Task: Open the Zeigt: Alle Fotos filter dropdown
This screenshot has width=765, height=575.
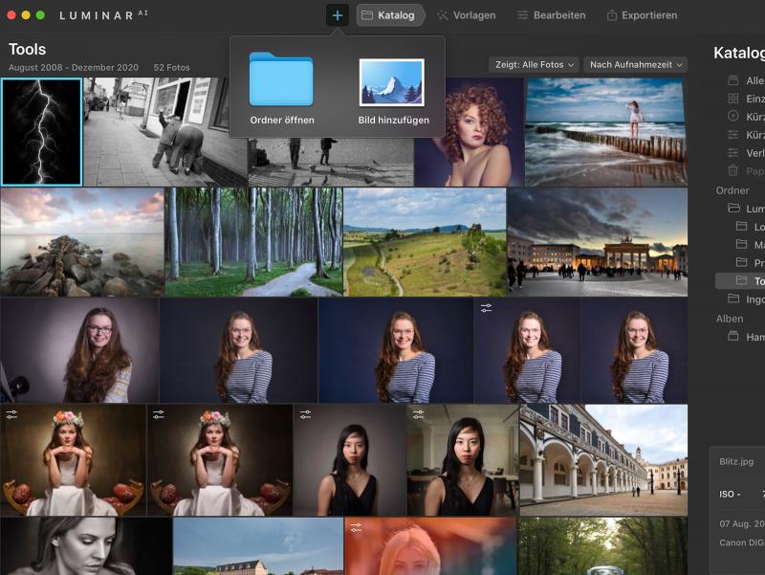Action: tap(534, 64)
